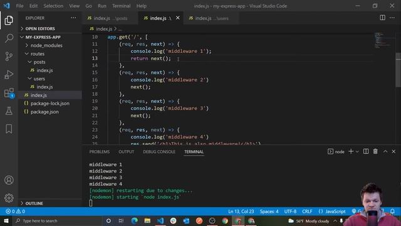The height and width of the screenshot is (226, 401).
Task: Change encoding via UTF-8 status item
Action: pos(290,212)
